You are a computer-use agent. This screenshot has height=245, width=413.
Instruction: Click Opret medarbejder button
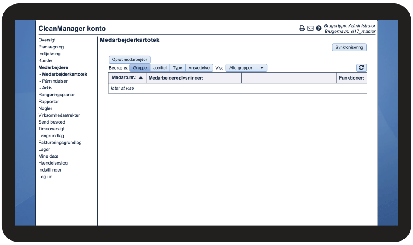click(129, 60)
